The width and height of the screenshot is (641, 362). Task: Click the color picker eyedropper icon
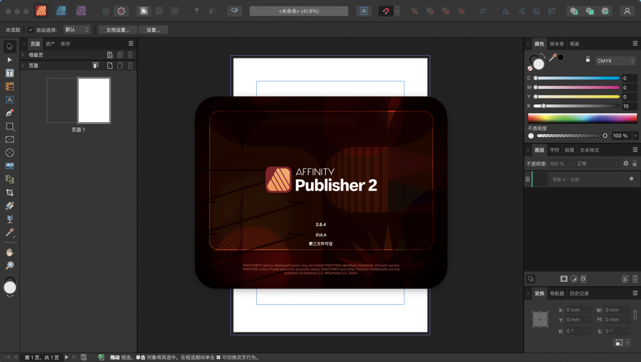[553, 58]
